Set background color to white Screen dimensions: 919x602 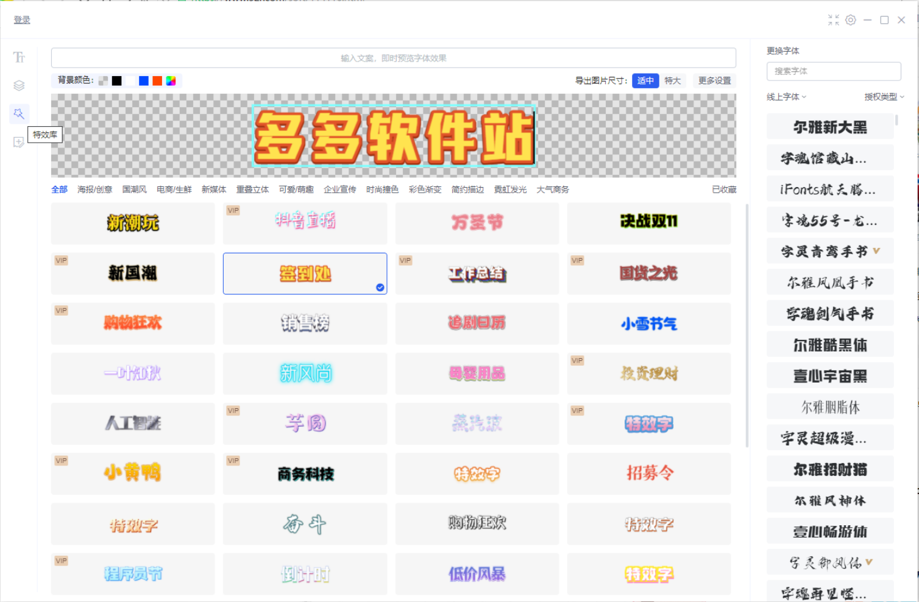tap(130, 81)
